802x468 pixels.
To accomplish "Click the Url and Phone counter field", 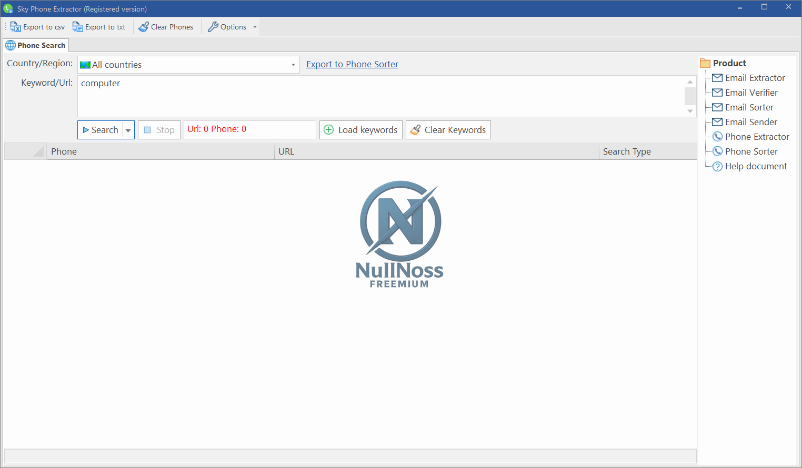I will tap(250, 129).
